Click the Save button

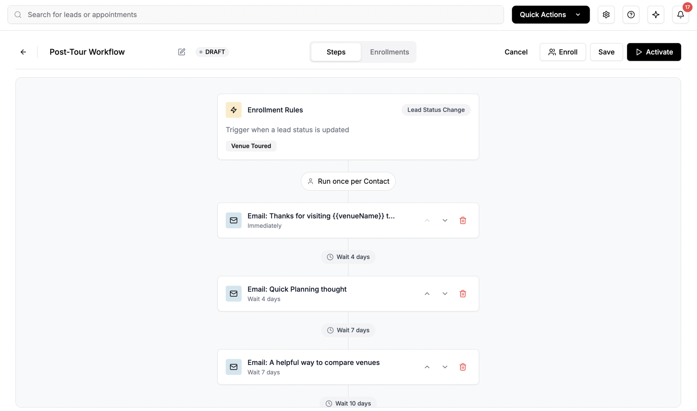tap(606, 52)
